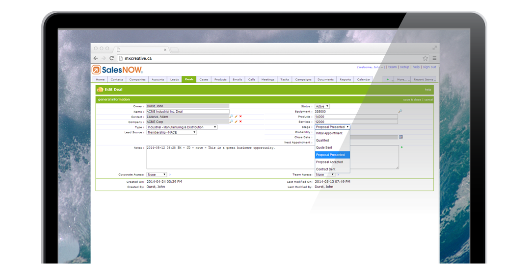Bookmark page with the star icon

pos(425,58)
